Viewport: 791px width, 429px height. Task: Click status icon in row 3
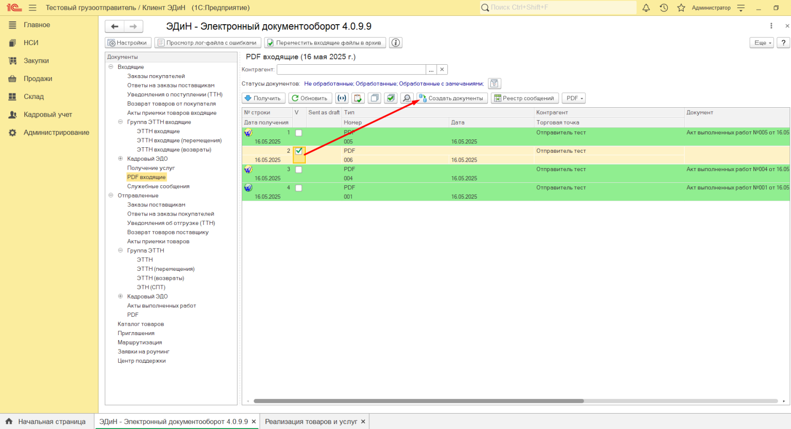[248, 169]
